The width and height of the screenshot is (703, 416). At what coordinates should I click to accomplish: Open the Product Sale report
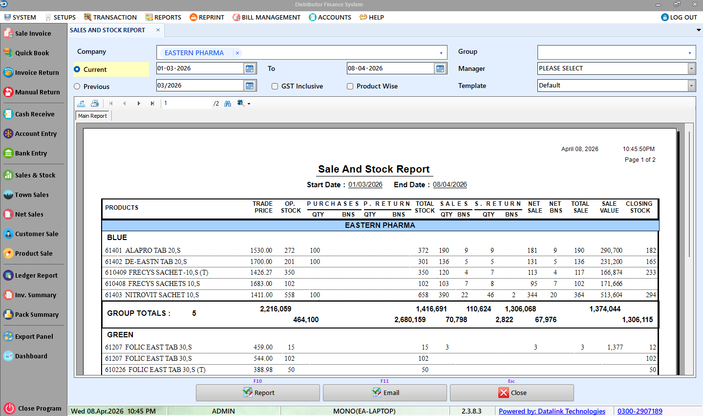click(28, 253)
